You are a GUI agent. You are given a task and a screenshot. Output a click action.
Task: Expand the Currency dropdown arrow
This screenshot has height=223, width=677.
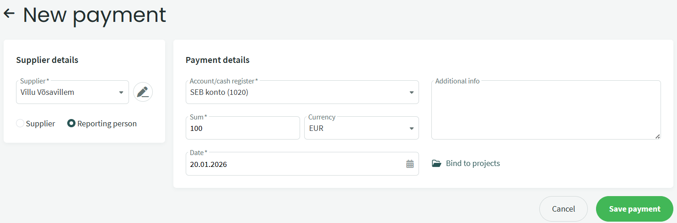coord(411,129)
